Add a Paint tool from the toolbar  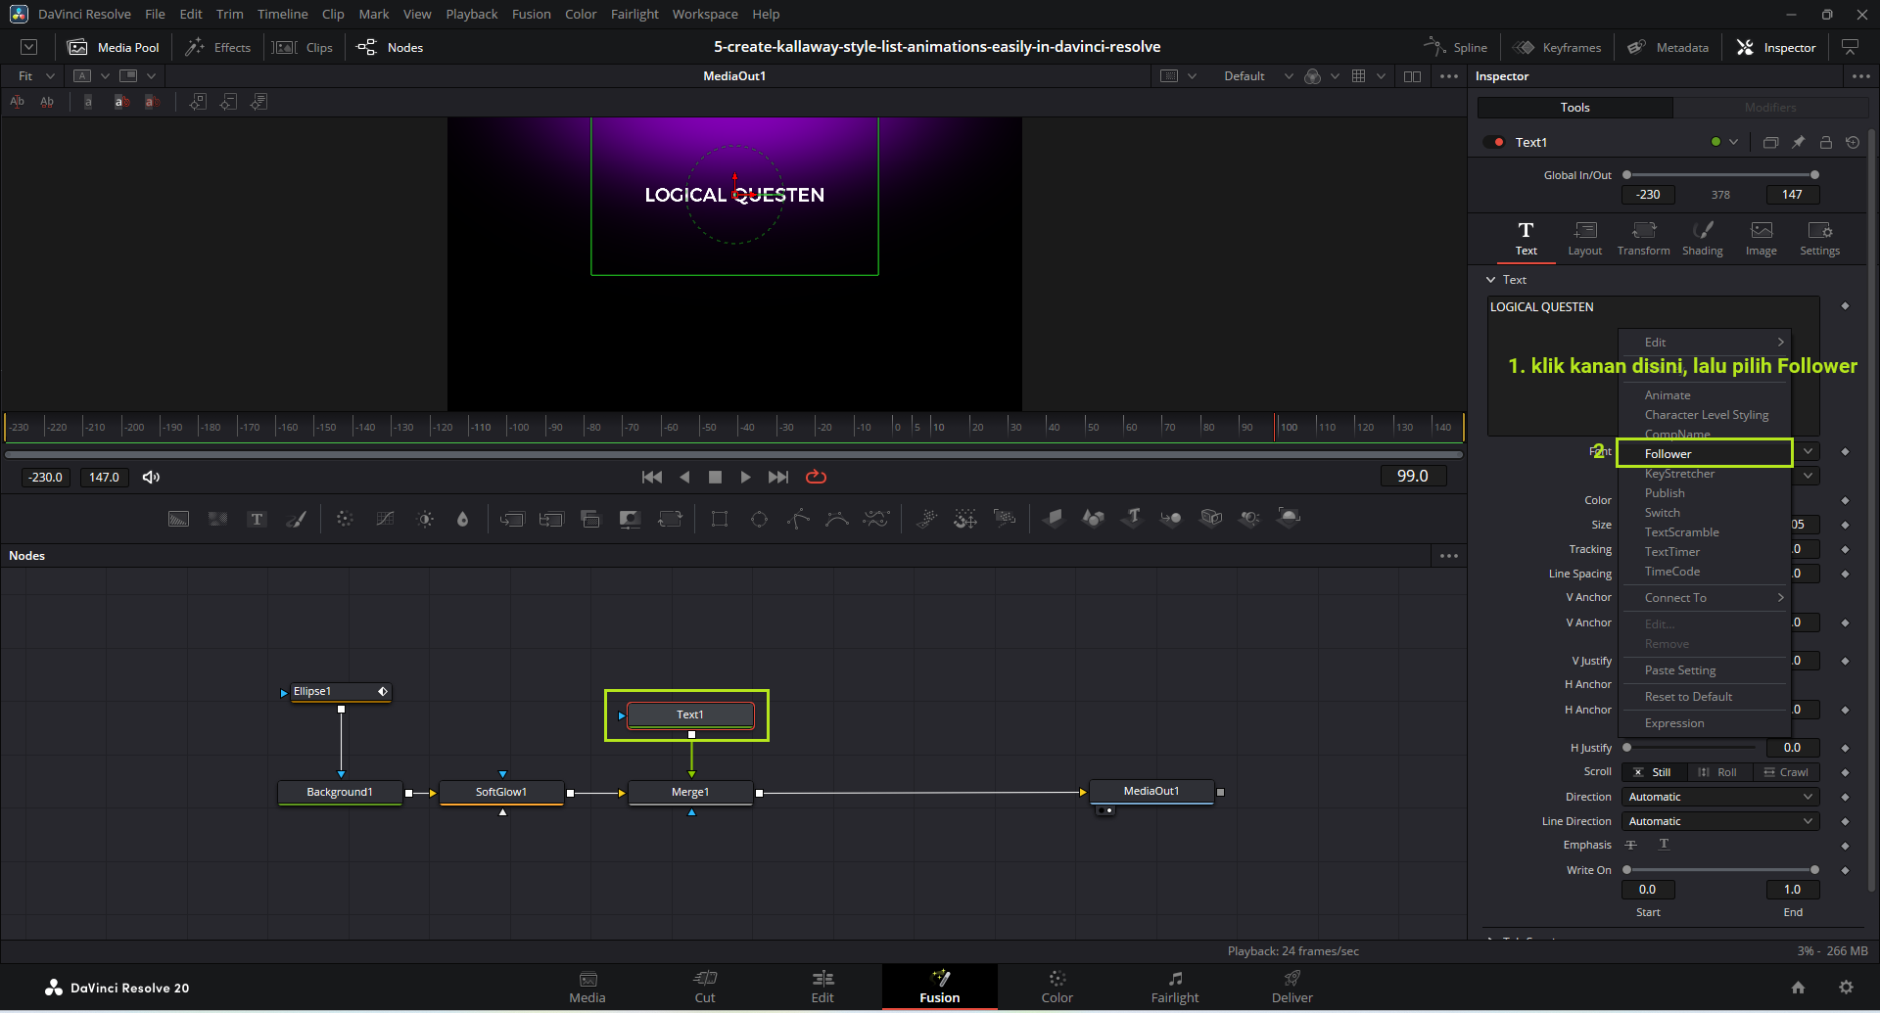coord(296,520)
